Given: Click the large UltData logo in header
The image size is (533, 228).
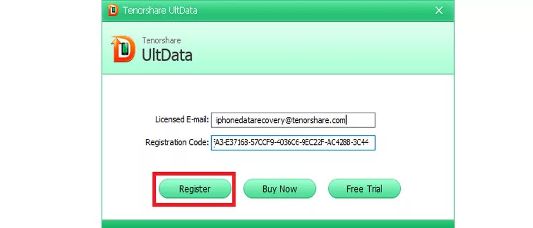Looking at the screenshot, I should tap(123, 49).
